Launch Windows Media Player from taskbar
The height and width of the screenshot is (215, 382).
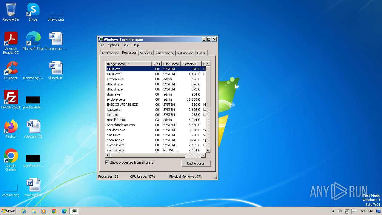(44, 211)
